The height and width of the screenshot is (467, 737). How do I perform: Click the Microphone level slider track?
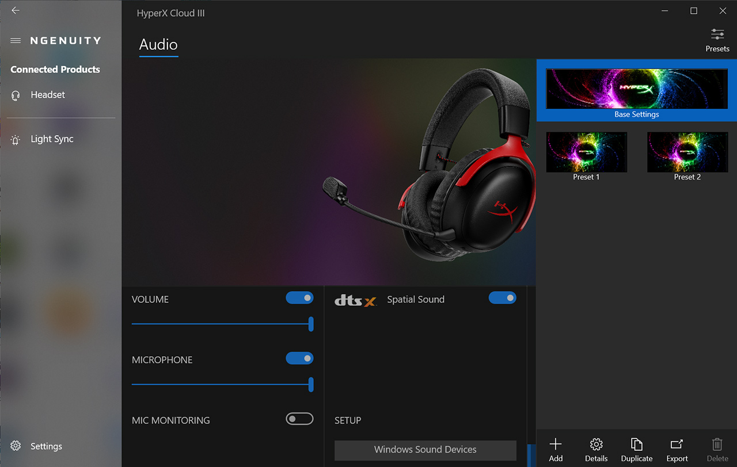coord(222,384)
